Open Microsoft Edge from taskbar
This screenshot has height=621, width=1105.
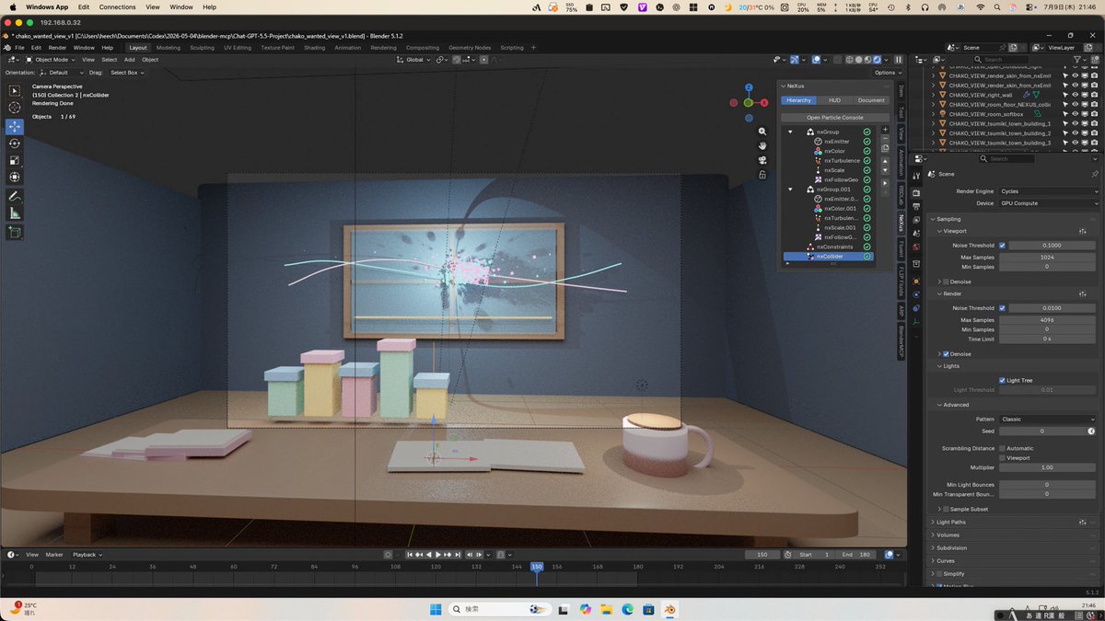[628, 609]
